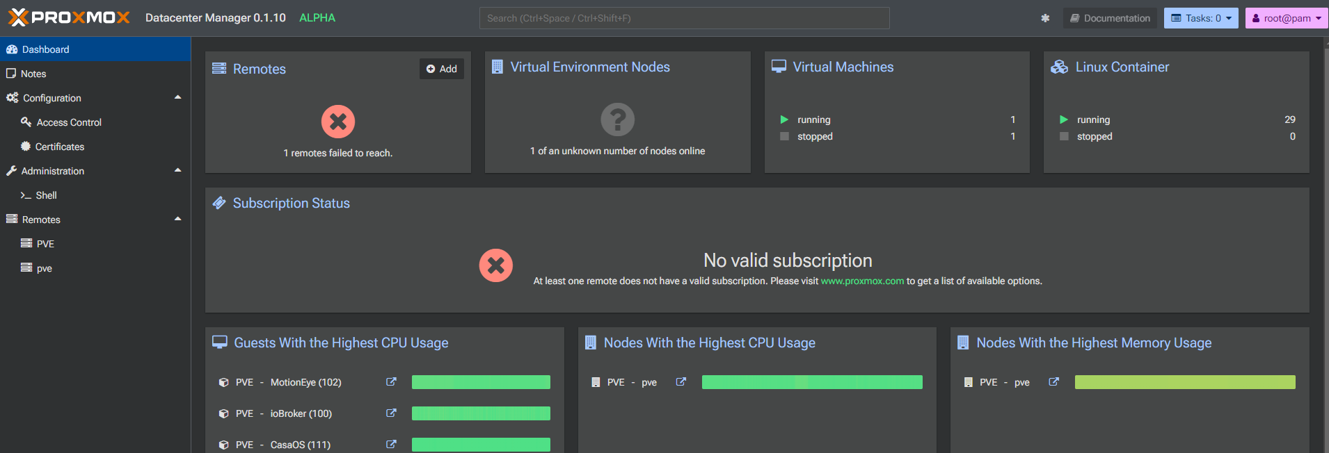Open the theme settings asterisk icon

(1045, 18)
